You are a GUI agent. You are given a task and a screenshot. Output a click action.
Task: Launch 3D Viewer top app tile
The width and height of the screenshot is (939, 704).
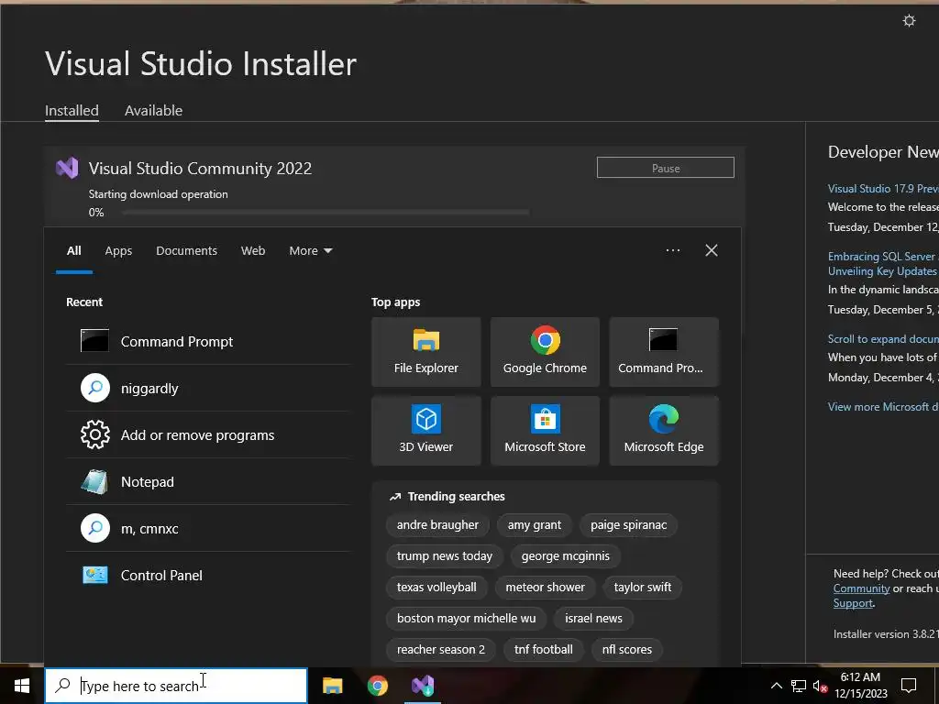point(425,431)
